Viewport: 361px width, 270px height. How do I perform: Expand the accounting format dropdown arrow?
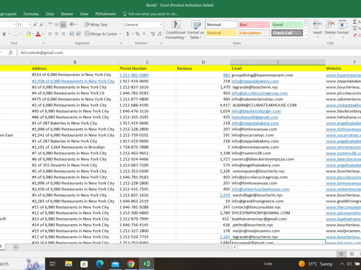coord(132,34)
